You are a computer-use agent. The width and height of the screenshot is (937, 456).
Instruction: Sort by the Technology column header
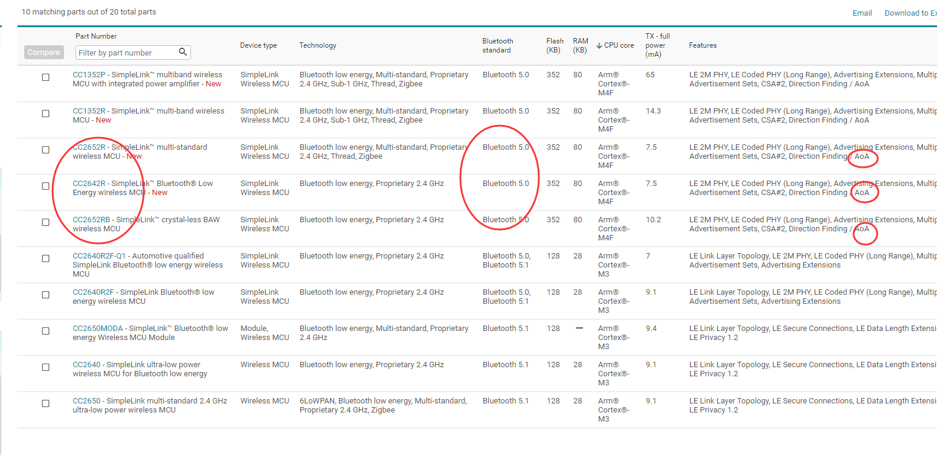point(318,45)
